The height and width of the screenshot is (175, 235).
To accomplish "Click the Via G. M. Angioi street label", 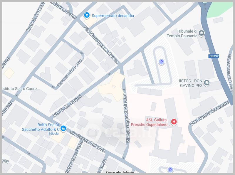I will (x=67, y=106).
